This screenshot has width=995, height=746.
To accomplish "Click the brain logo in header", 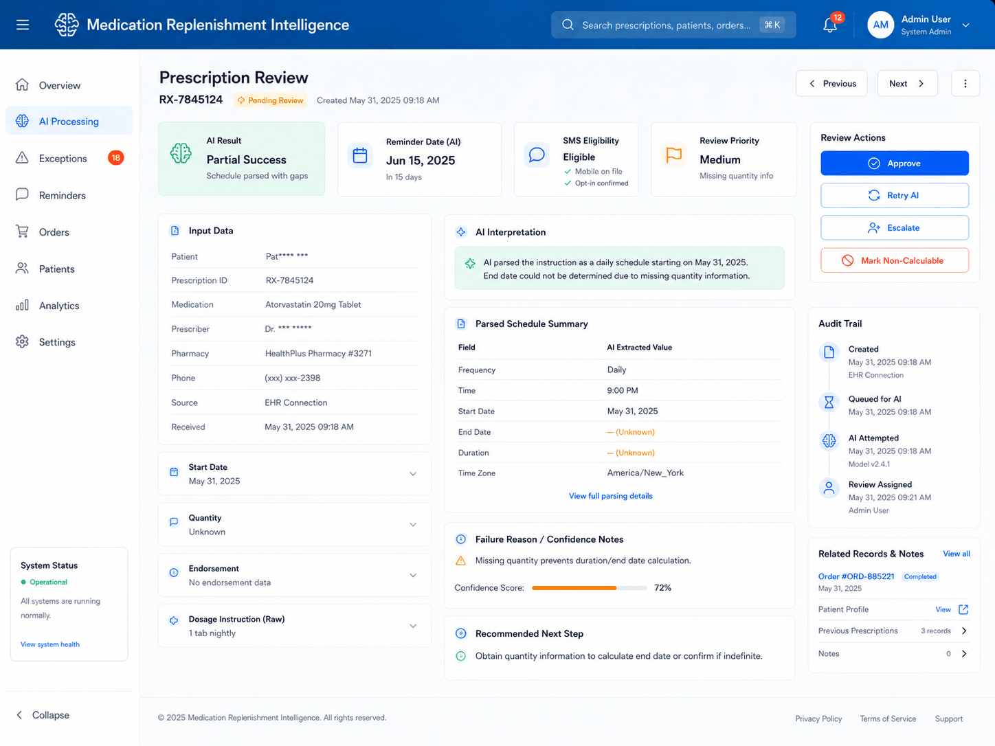I will pos(67,25).
